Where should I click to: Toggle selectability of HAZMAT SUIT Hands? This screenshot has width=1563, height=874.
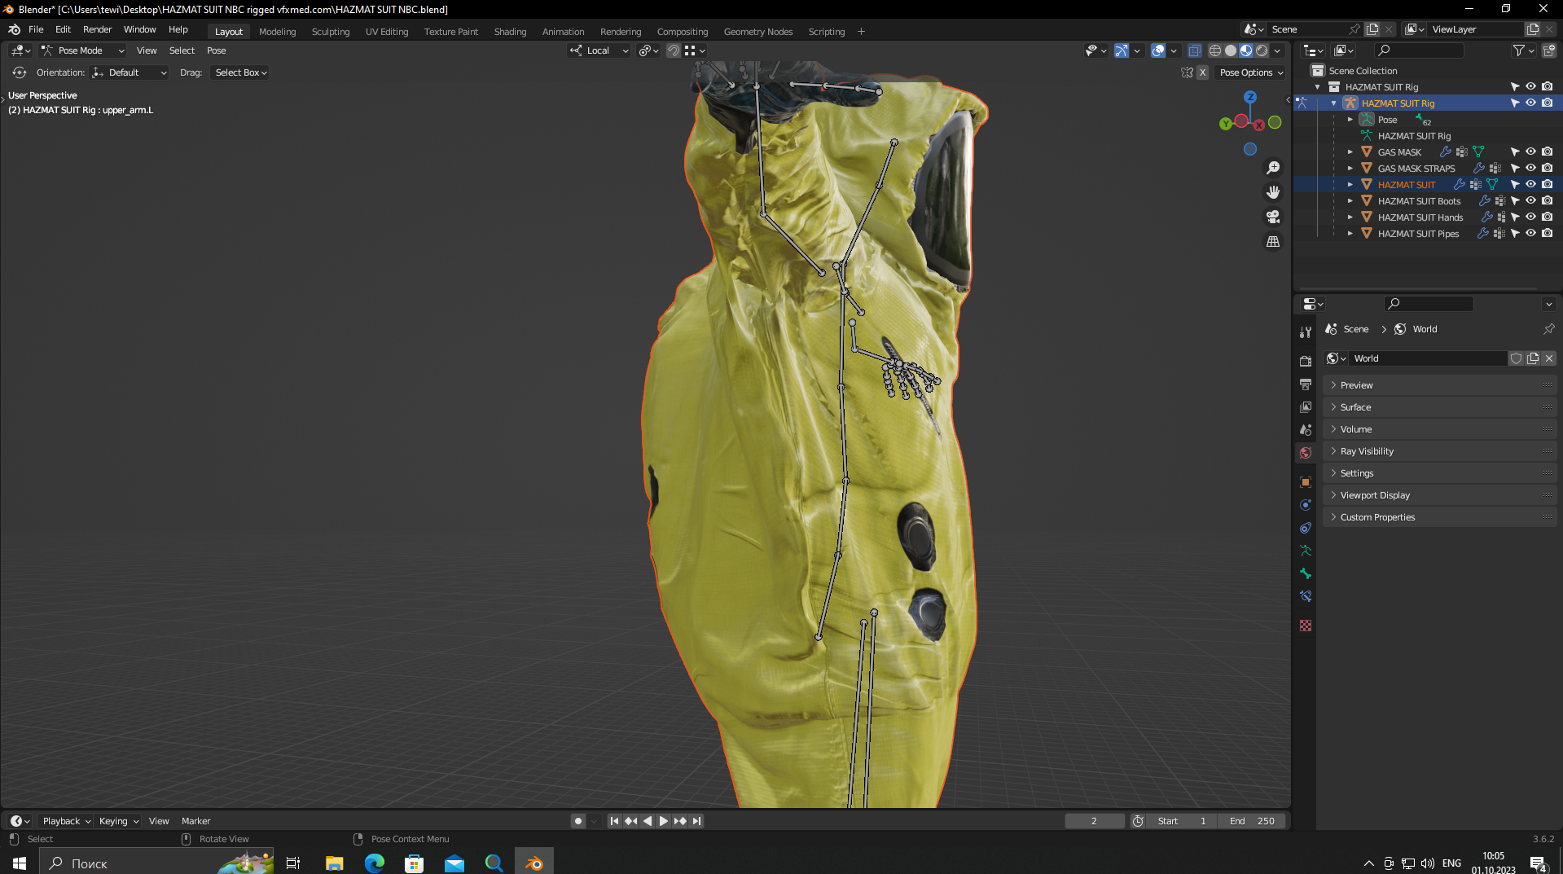tap(1515, 217)
